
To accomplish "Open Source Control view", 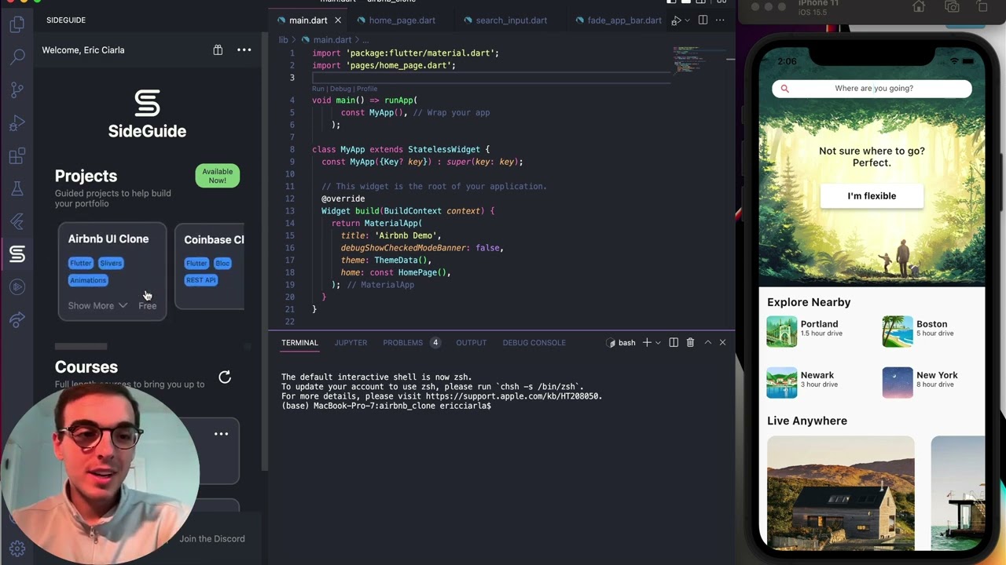I will (x=17, y=90).
